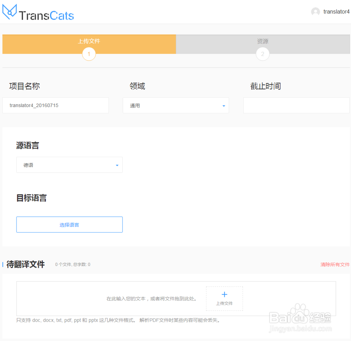351x341 pixels.
Task: Switch to the 上传文件 tab
Action: 89,41
